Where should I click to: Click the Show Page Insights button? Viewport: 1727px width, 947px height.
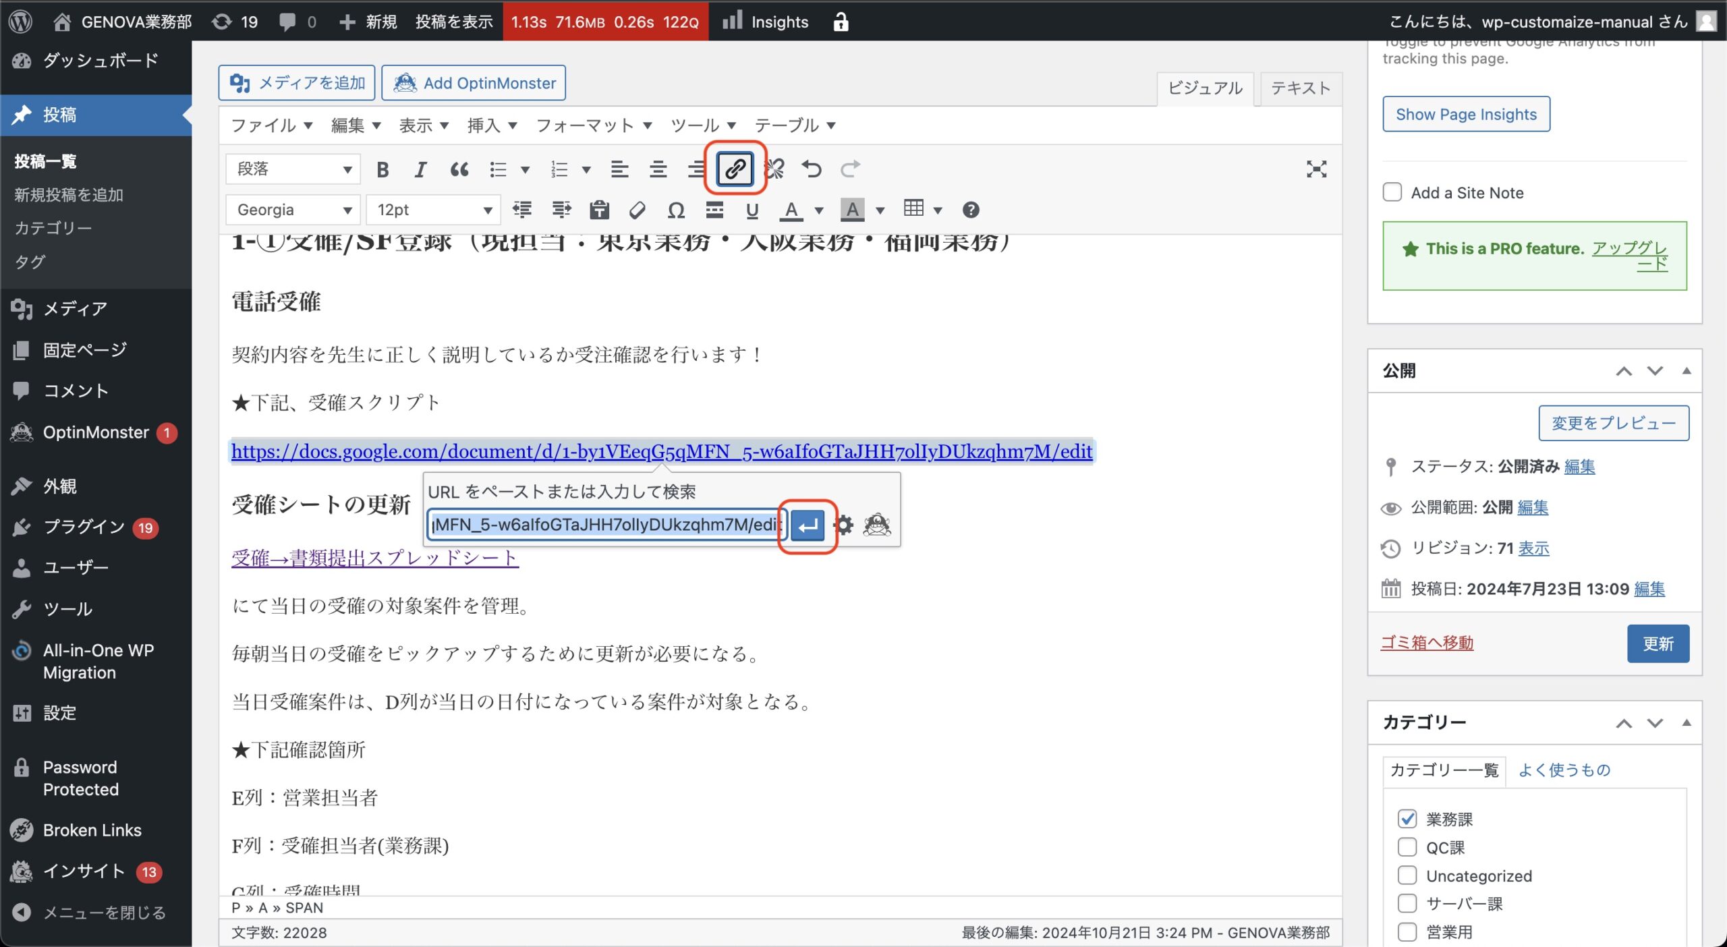1466,114
